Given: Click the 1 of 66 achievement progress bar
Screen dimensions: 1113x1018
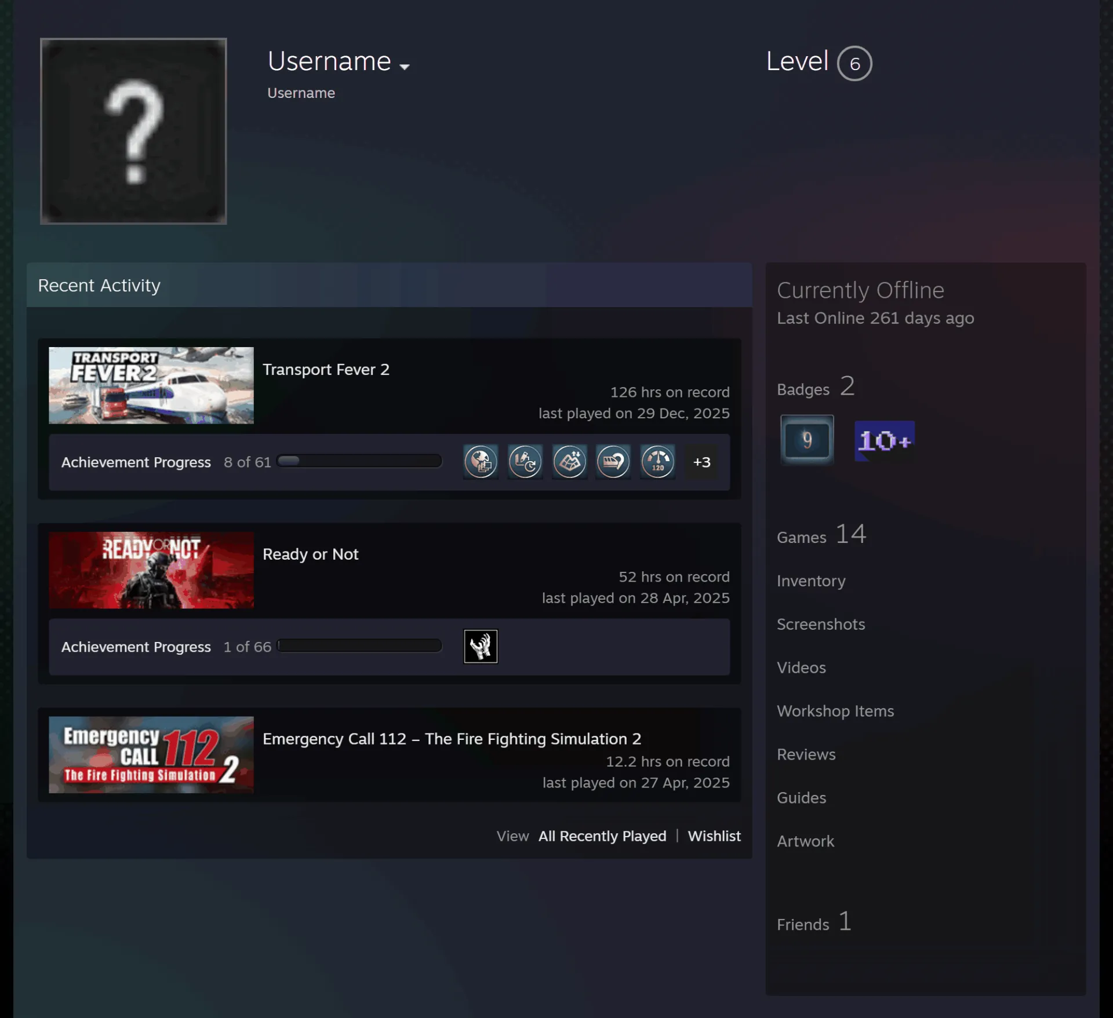Looking at the screenshot, I should tap(359, 646).
